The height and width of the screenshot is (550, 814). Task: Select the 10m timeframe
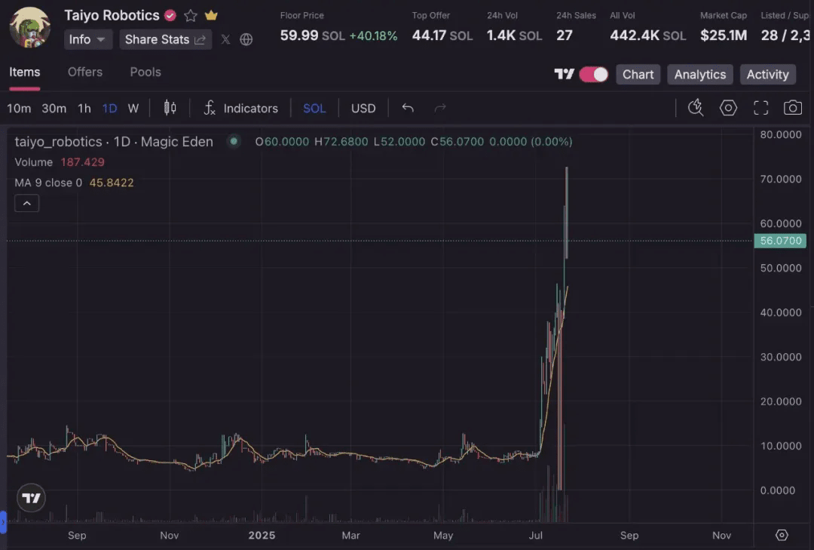19,108
